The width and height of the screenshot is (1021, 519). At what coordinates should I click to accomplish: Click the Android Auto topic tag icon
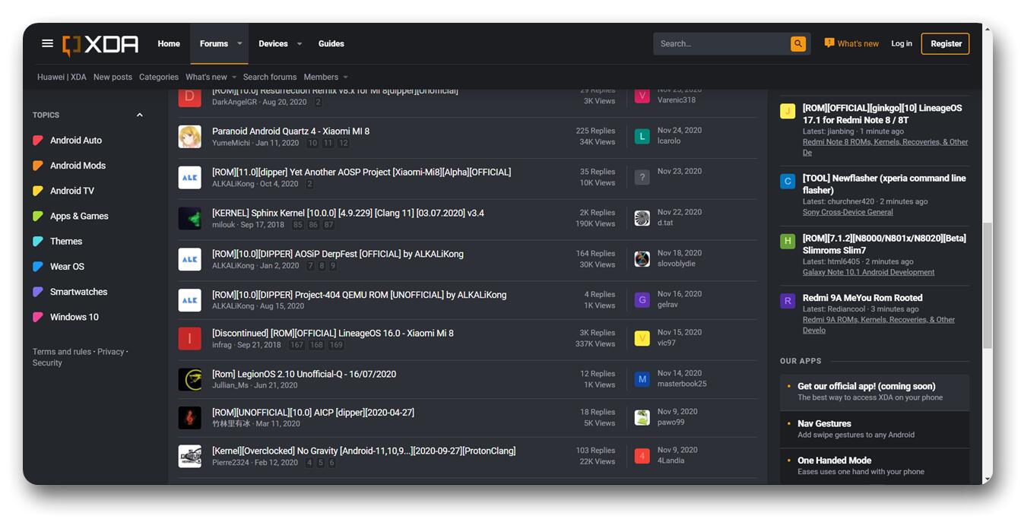tap(38, 141)
